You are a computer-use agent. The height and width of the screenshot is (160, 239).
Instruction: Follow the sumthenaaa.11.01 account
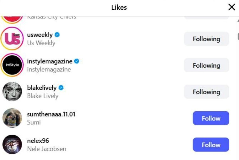point(211,118)
